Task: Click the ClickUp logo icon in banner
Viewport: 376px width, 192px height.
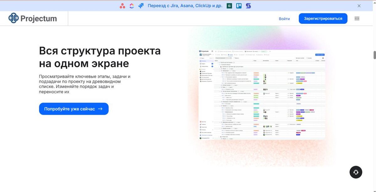Action: pyautogui.click(x=132, y=6)
